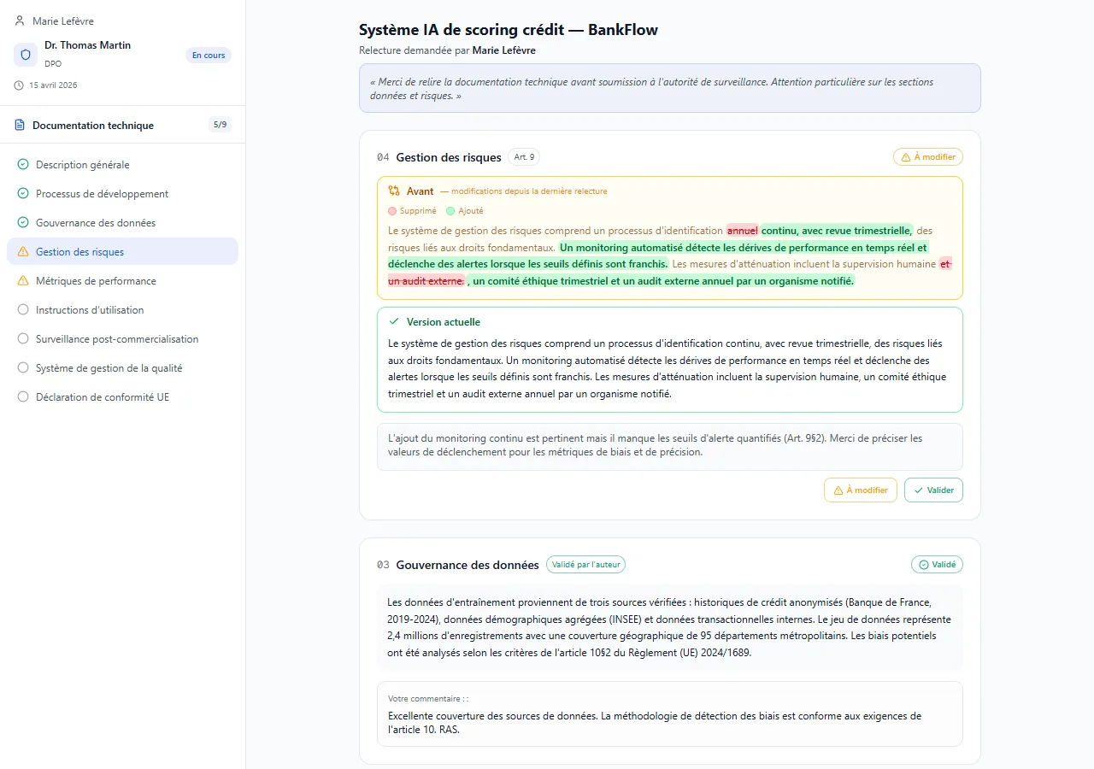Open Gouvernance des données section in sidebar
This screenshot has width=1094, height=769.
click(x=96, y=223)
